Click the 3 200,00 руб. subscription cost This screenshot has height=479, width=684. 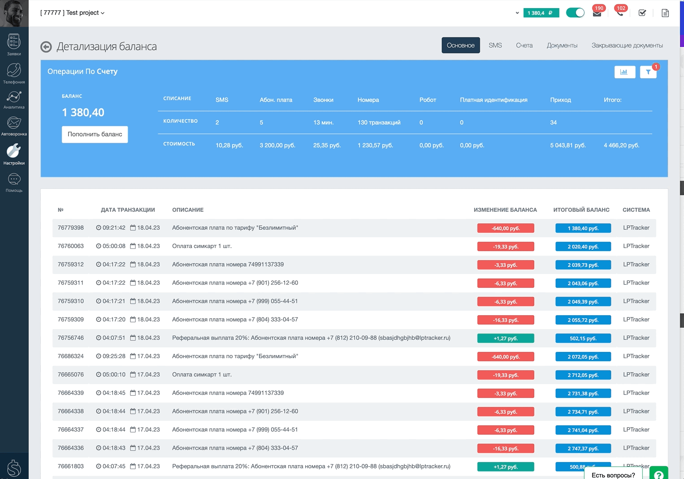coord(277,145)
